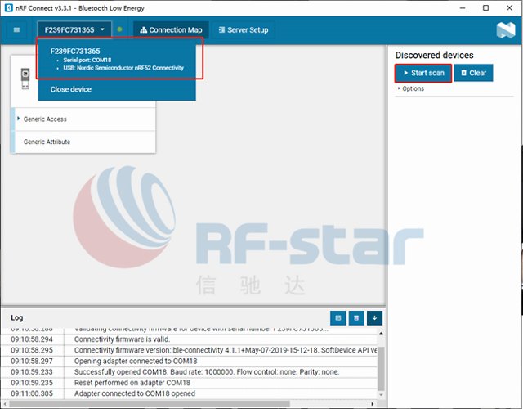Click the log vertical scrollbar thumb
Screen dimensions: 523x409
coord(381,369)
